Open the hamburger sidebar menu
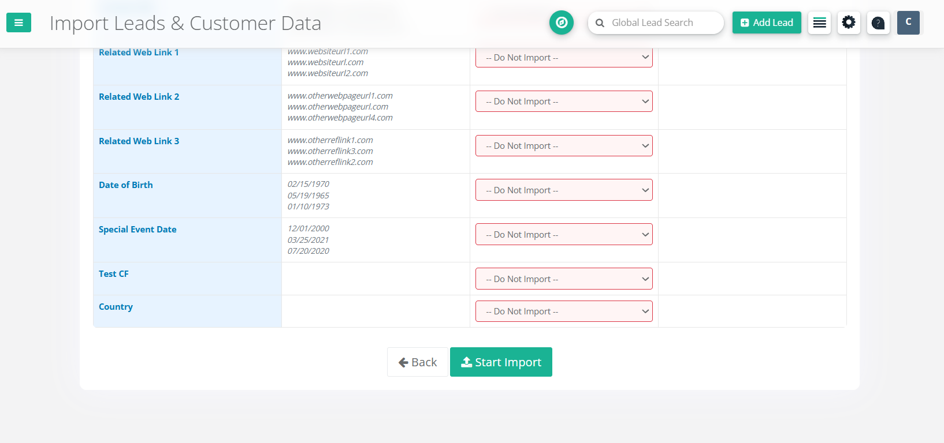The image size is (944, 443). (18, 23)
